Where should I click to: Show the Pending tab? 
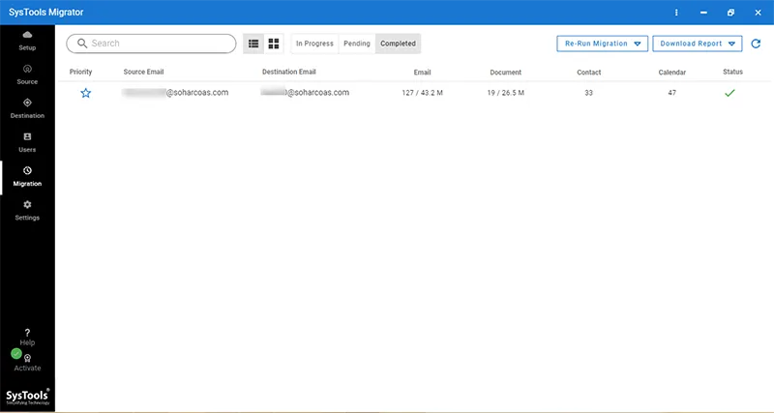click(357, 44)
